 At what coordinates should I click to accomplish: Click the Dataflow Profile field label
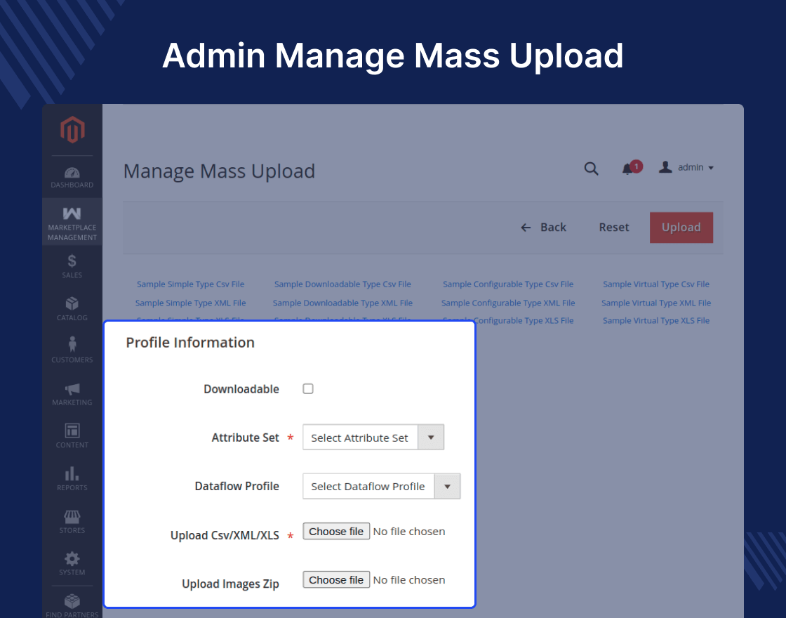click(x=237, y=486)
